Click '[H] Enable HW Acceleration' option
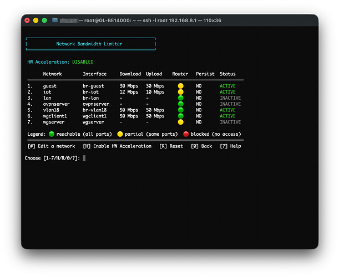Screen dimensions: 339x277 [117, 146]
